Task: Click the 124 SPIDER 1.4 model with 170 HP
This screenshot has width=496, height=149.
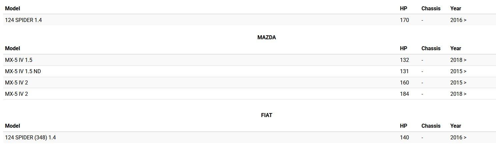Action: click(x=23, y=20)
